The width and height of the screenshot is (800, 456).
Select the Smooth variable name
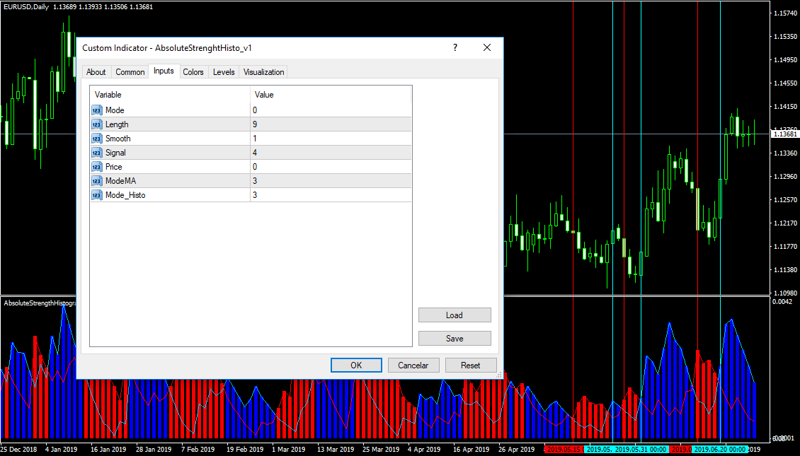click(x=118, y=139)
